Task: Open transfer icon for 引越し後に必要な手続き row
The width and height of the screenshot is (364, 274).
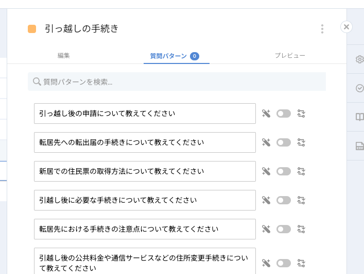Action: [301, 200]
